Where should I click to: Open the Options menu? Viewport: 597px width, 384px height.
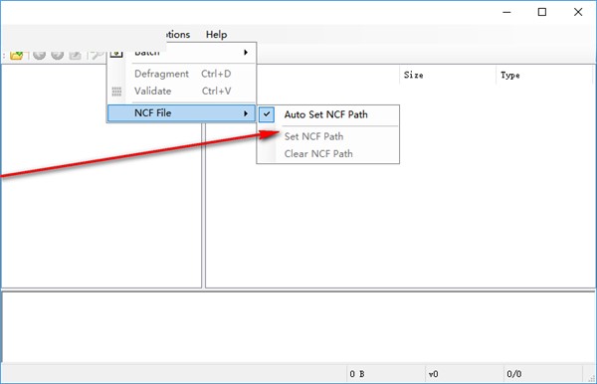(x=178, y=34)
